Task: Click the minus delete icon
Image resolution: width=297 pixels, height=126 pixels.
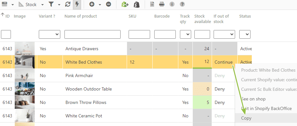Action: pos(108,4)
